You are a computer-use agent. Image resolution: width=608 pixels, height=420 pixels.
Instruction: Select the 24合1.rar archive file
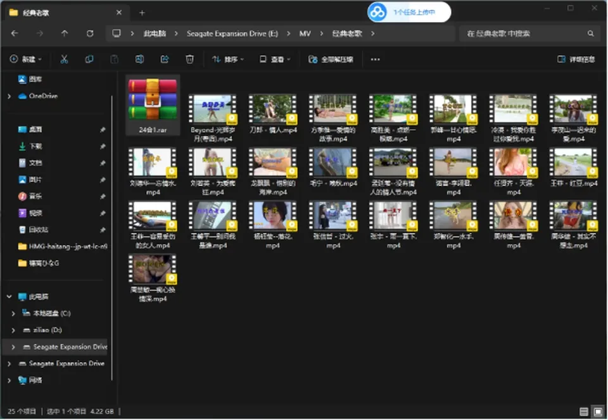[x=153, y=105]
